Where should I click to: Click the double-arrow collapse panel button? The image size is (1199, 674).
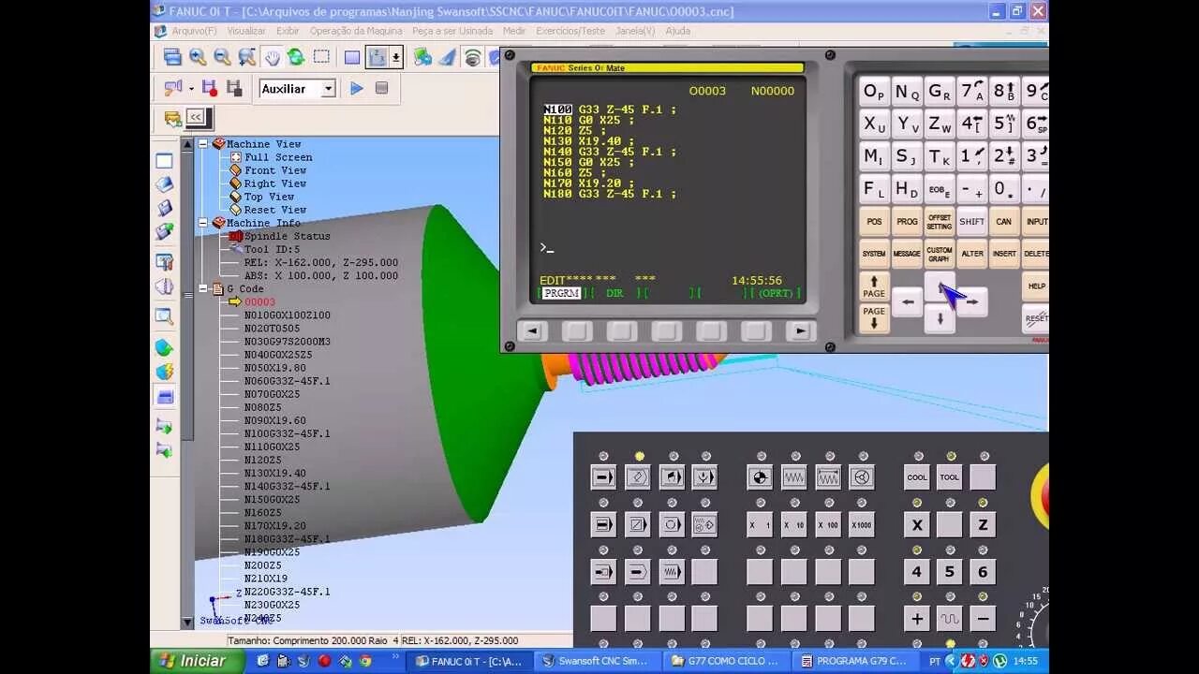[195, 117]
